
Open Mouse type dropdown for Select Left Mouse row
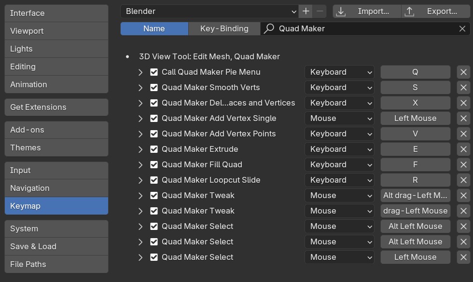(339, 257)
